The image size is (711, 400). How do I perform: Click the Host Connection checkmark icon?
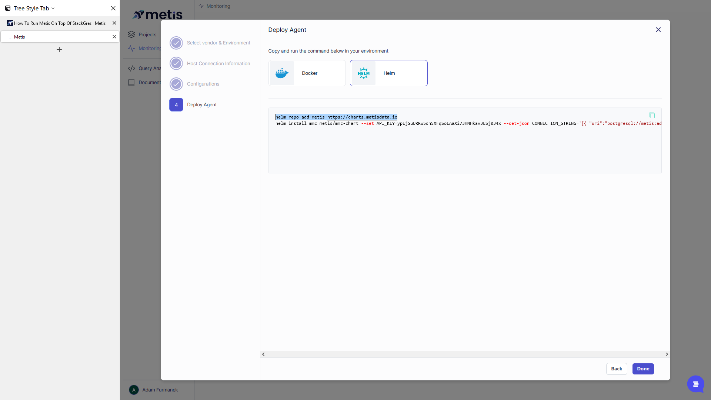point(176,64)
